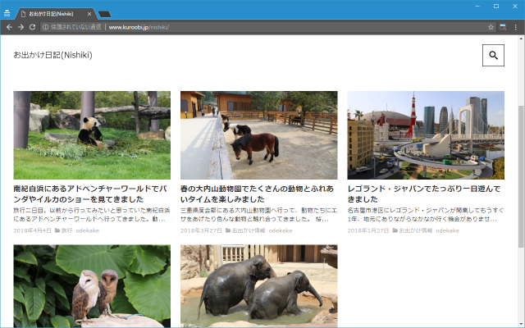Click お出かけ情報 category under レゴランド post

pyautogui.click(x=416, y=230)
